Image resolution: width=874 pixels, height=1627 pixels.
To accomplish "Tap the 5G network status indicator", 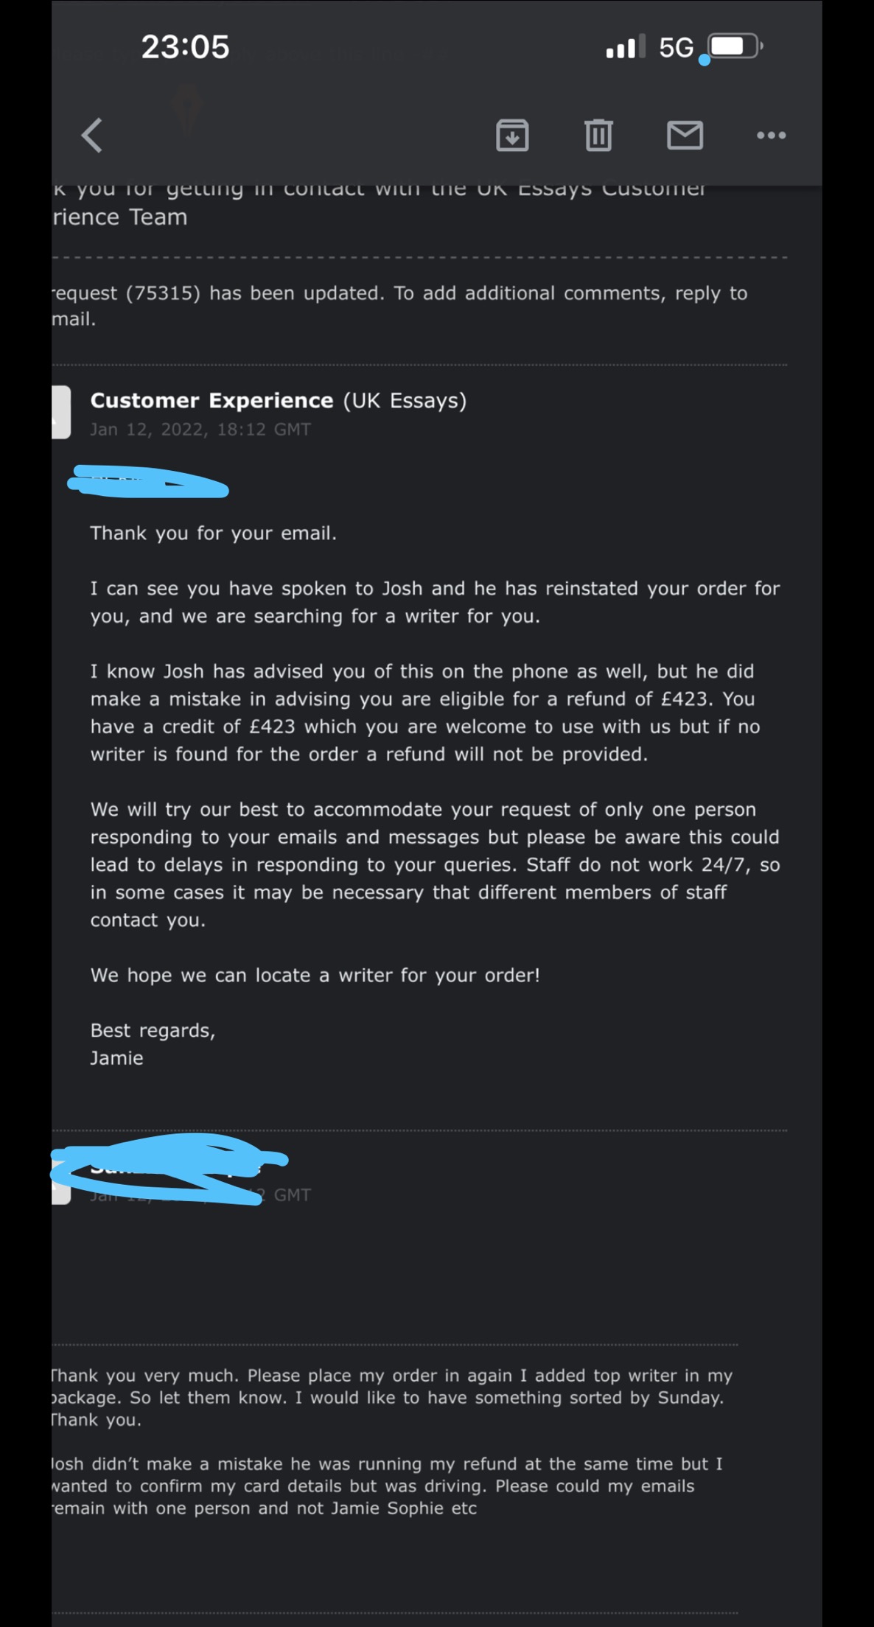I will pos(676,48).
